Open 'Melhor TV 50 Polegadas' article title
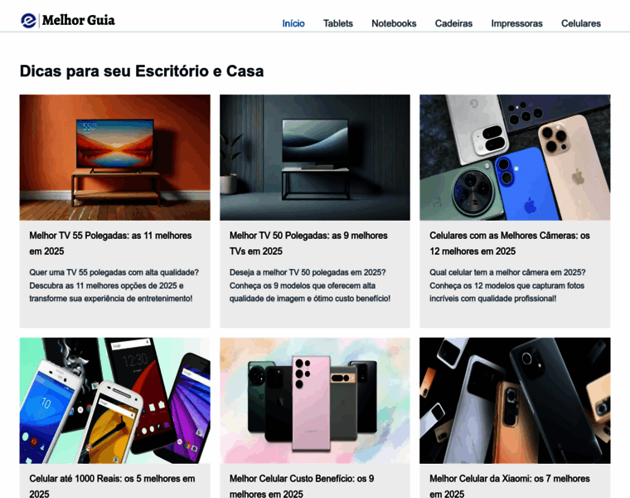The height and width of the screenshot is (498, 630). pyautogui.click(x=308, y=243)
